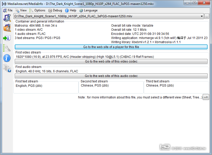Screen dimensions: 212x155
Task: Open the Help menu
Action: pyautogui.click(x=71, y=10)
